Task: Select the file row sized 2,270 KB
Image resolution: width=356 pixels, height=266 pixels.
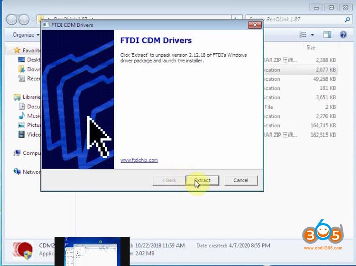Action: [301, 116]
